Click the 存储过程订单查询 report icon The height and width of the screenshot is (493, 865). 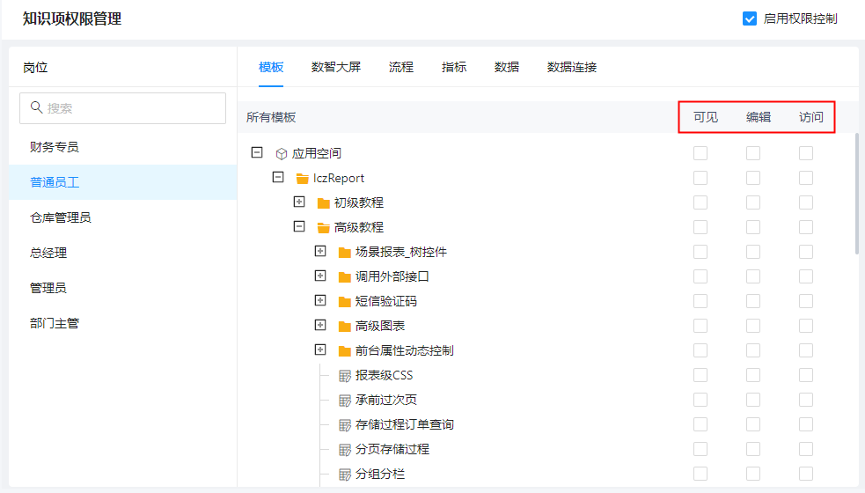(345, 424)
